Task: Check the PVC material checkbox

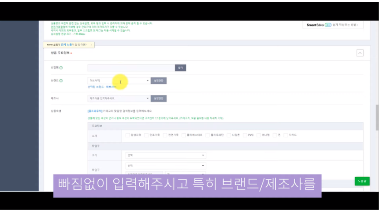Action: (x=245, y=135)
